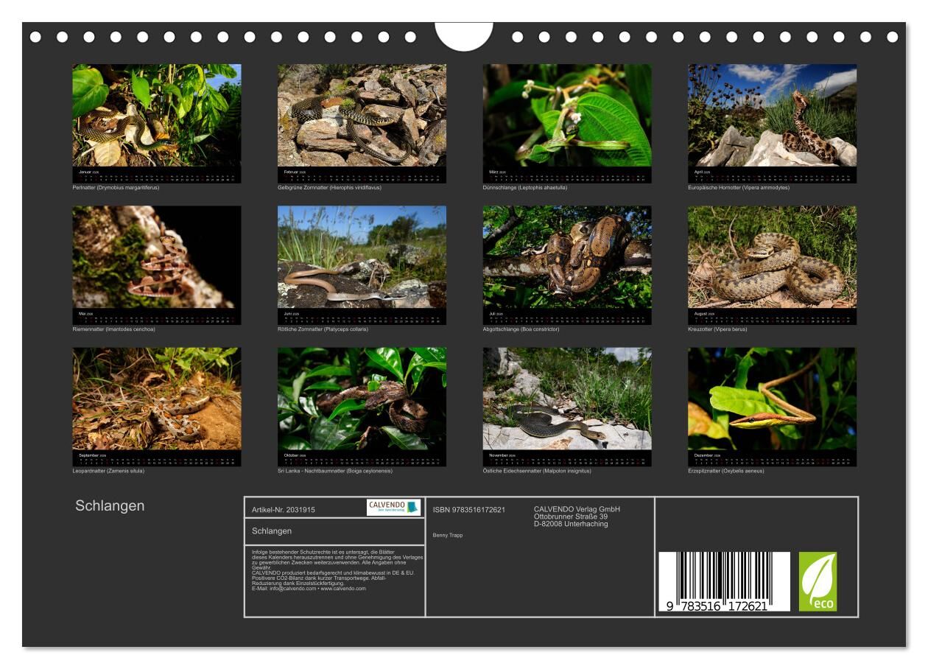
Task: Click the green eco leaf logo
Action: [x=818, y=581]
